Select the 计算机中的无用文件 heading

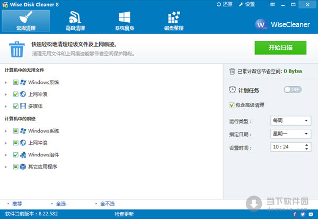pos(24,70)
